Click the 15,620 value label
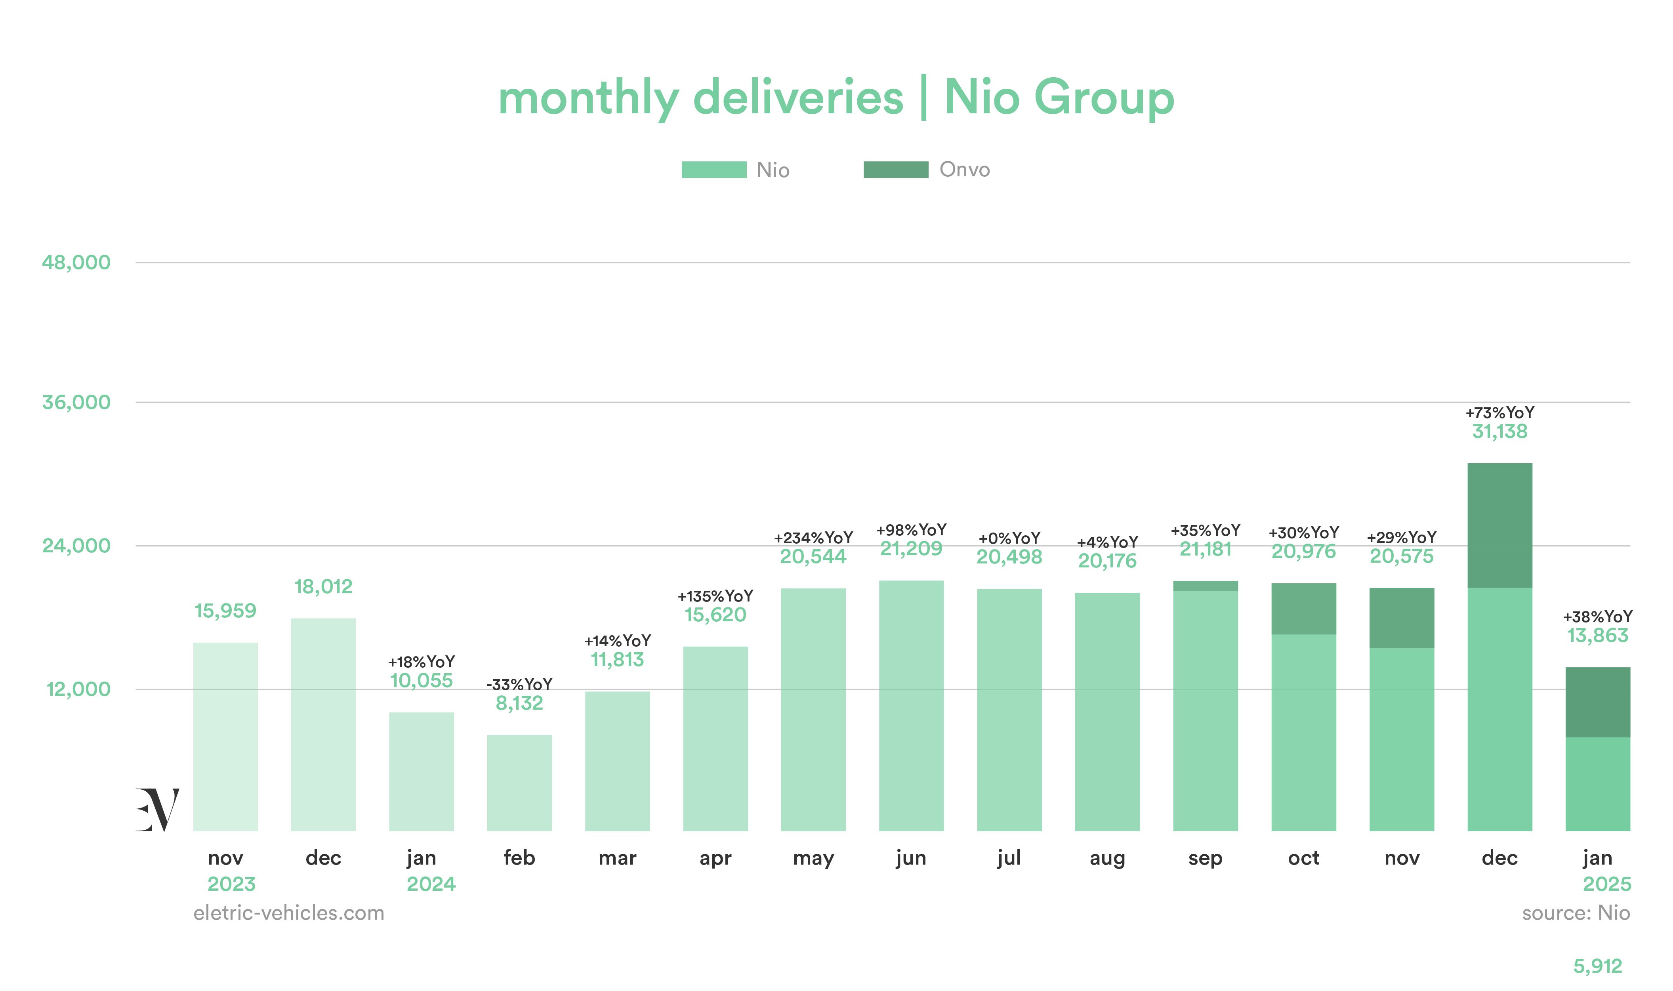1673x991 pixels. click(715, 615)
